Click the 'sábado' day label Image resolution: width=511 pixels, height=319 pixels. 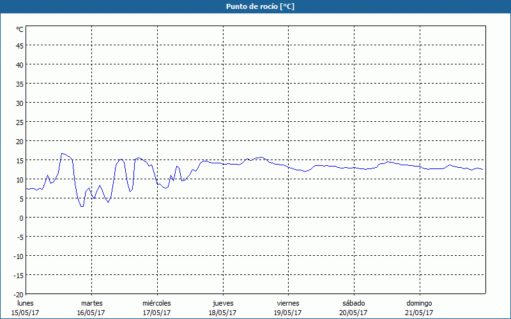click(353, 303)
